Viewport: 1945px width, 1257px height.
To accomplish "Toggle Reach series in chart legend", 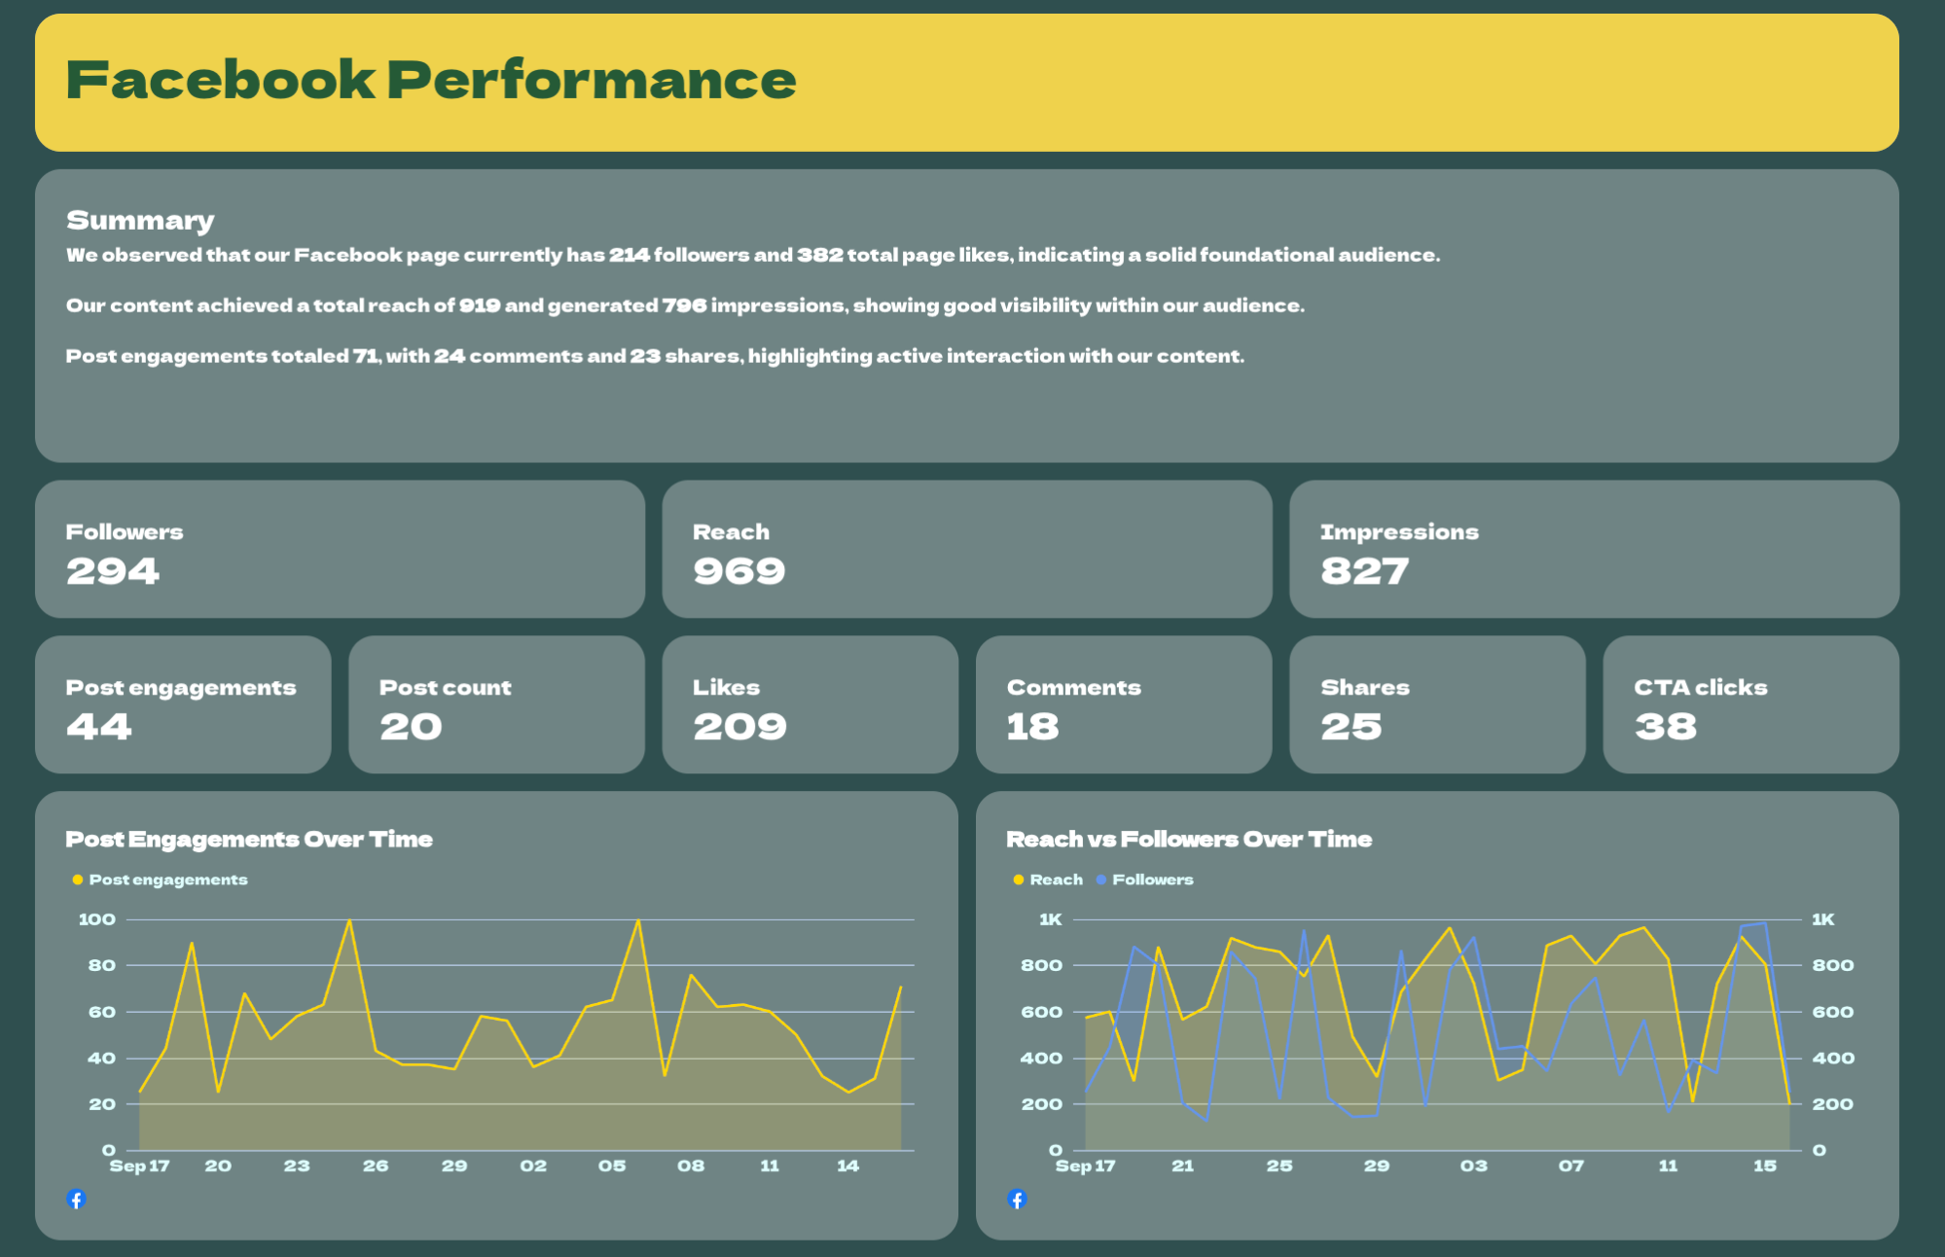I will pos(1048,880).
